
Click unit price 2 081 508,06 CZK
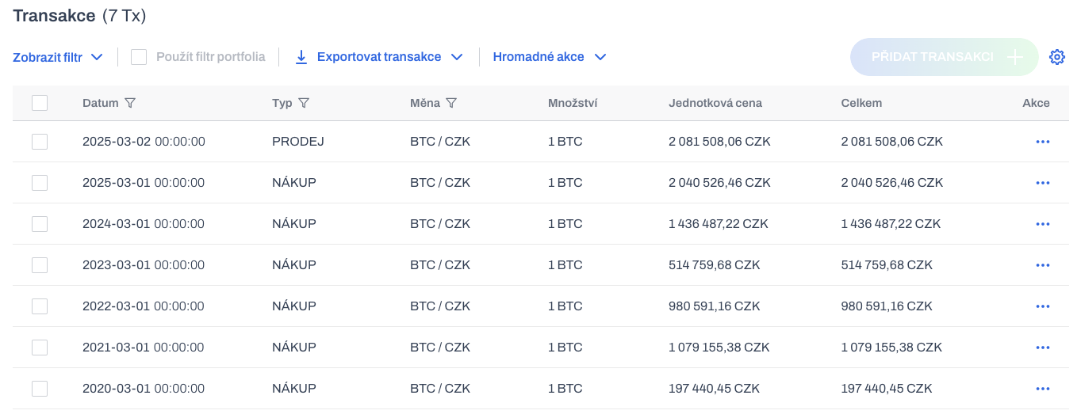click(719, 142)
